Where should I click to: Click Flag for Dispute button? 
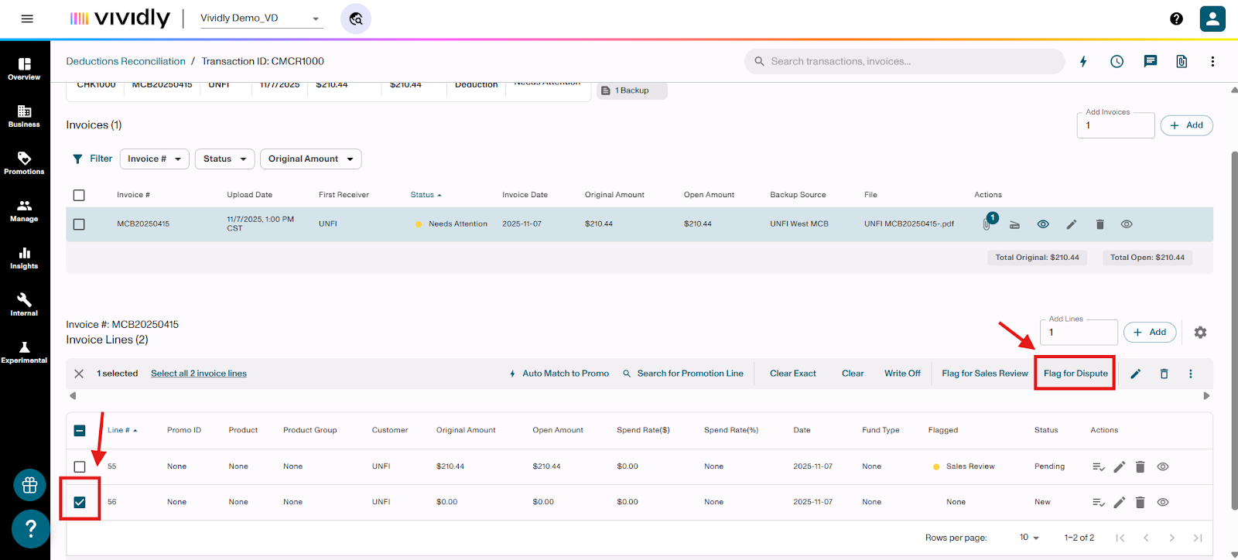1075,374
